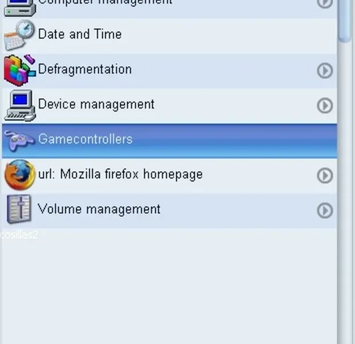
Task: Click the Mozilla Firefox logo icon
Action: [x=19, y=175]
